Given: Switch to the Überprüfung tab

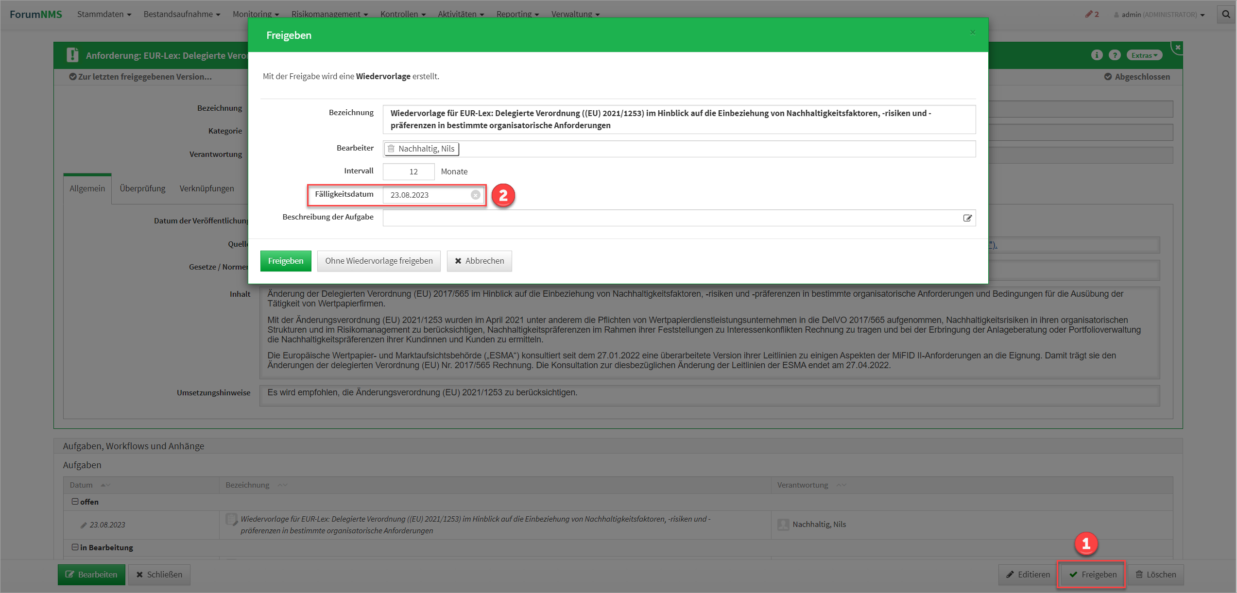Looking at the screenshot, I should click(x=142, y=188).
